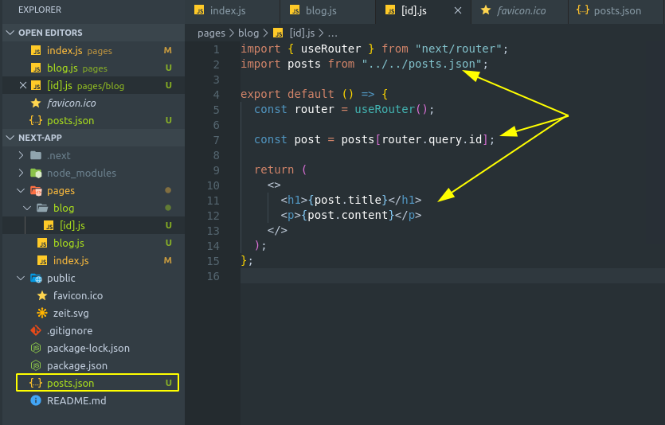The height and width of the screenshot is (425, 665).
Task: Open index.js in the pages folder
Action: pos(93,260)
